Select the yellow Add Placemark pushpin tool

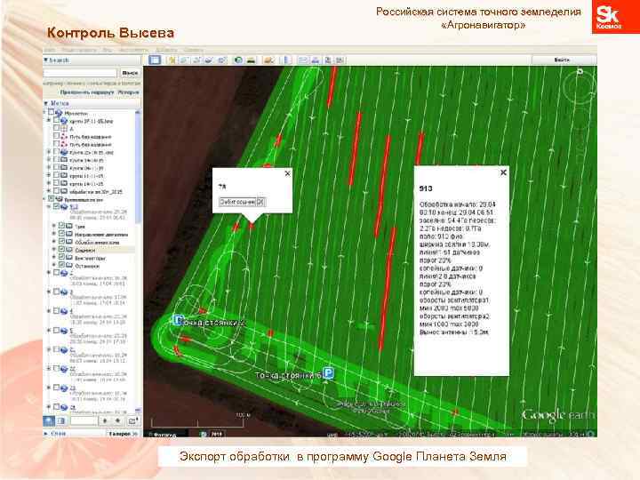click(172, 60)
